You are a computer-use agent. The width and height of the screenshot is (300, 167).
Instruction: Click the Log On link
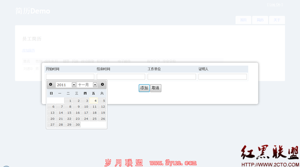[x=275, y=5]
